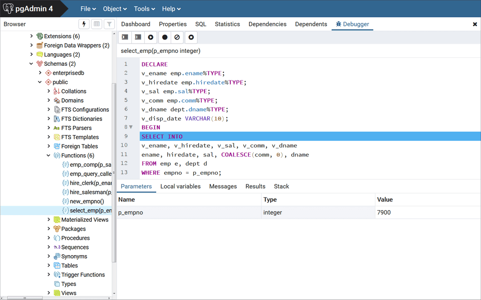Expand the Tables tree node
Screen dimensions: 481x300
click(x=49, y=266)
